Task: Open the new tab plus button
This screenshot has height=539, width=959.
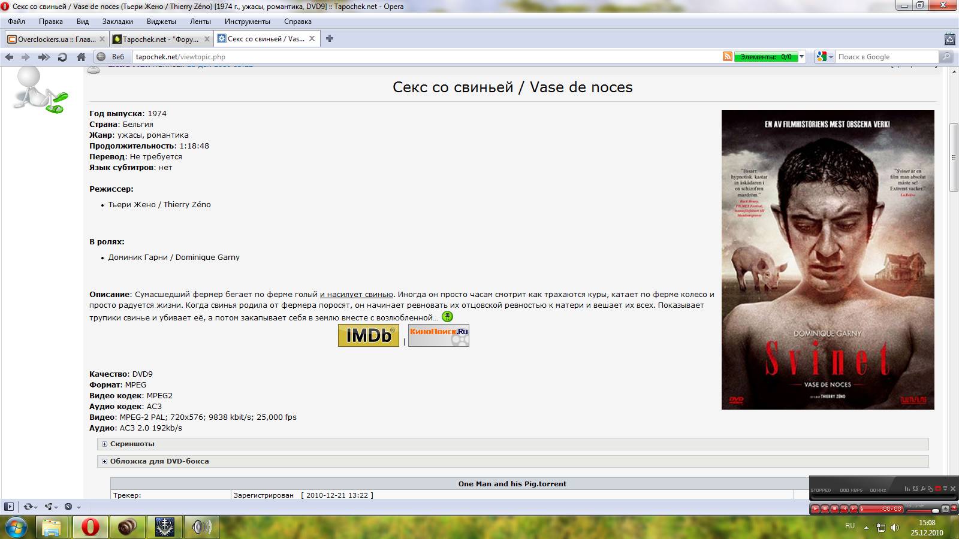Action: point(329,39)
